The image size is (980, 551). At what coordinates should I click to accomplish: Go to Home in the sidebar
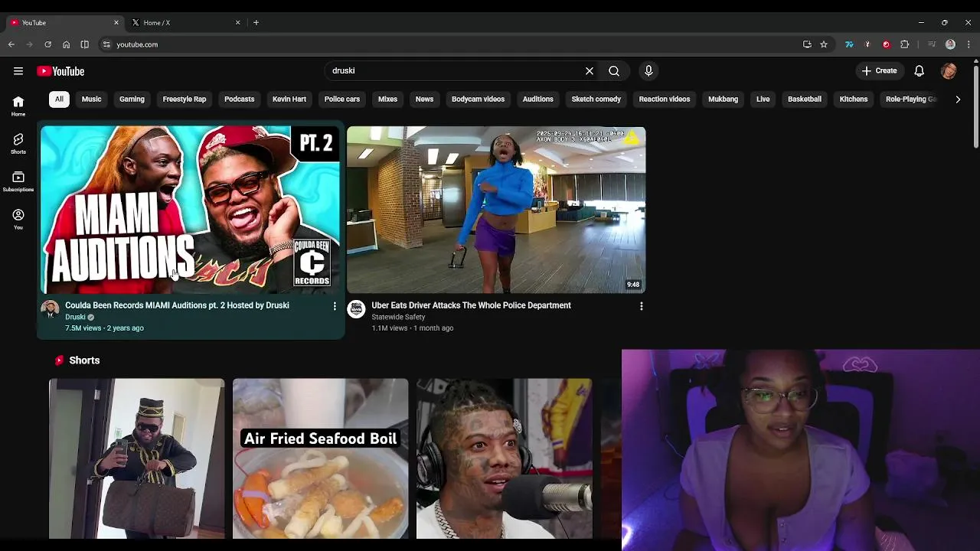[x=18, y=106]
